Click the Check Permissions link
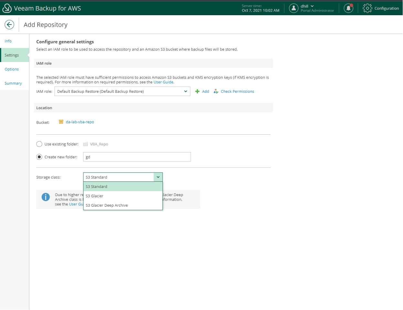The width and height of the screenshot is (403, 310). [x=237, y=91]
